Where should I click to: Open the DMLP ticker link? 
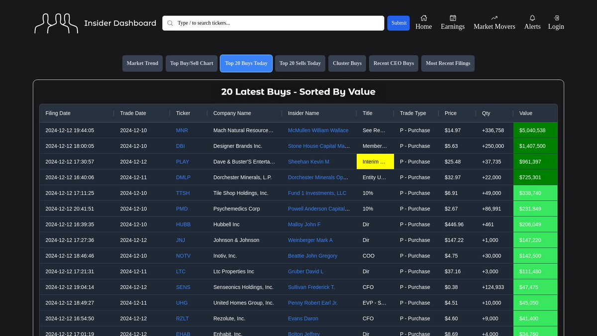point(183,177)
